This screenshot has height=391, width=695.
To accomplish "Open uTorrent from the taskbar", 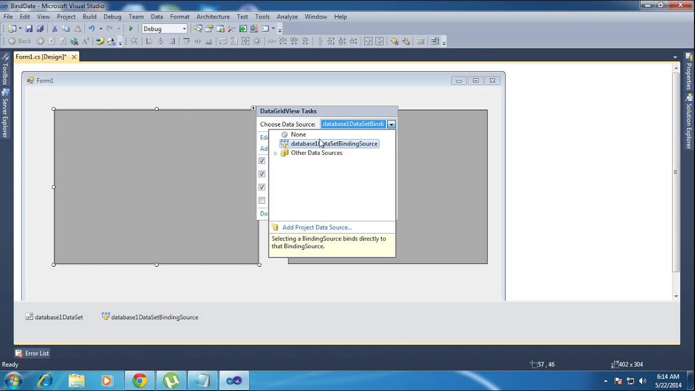I will tap(171, 381).
